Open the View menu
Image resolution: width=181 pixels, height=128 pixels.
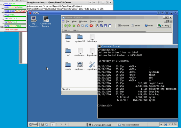74,22
